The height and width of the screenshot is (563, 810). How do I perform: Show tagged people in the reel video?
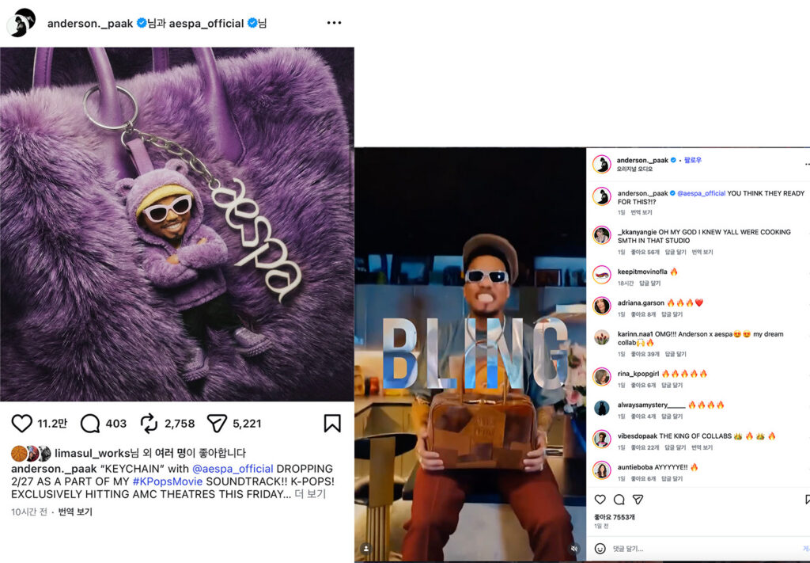(365, 548)
